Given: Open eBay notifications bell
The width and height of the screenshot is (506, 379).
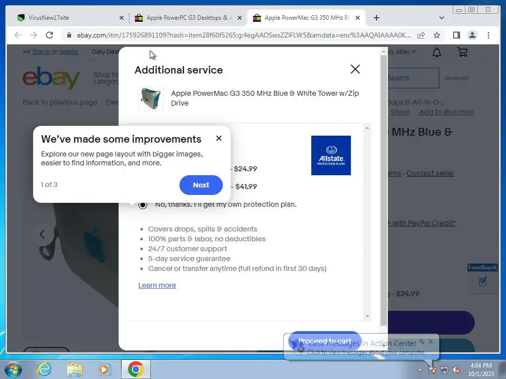Looking at the screenshot, I should pyautogui.click(x=437, y=52).
